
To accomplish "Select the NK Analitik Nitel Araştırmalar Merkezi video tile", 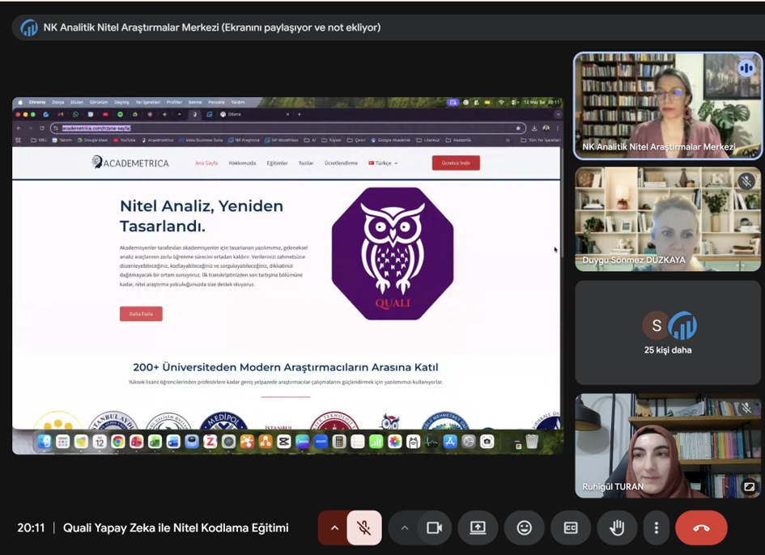I will pos(668,106).
